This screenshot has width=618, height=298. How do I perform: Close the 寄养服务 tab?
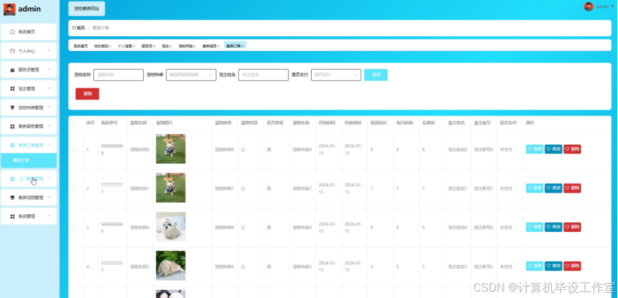pos(218,46)
